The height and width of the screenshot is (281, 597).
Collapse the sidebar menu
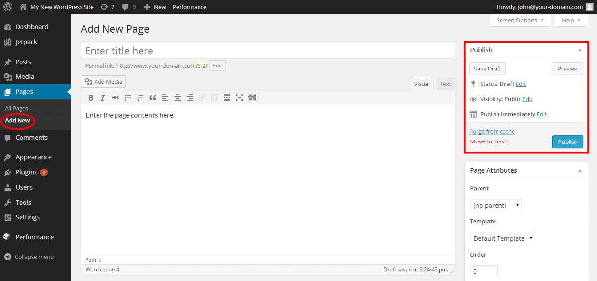pos(29,257)
